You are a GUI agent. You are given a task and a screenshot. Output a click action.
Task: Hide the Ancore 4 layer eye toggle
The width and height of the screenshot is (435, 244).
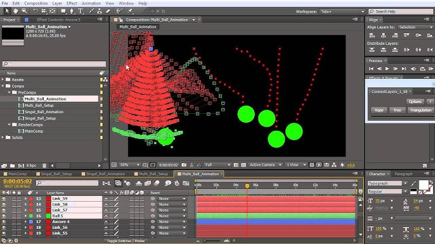click(4, 222)
